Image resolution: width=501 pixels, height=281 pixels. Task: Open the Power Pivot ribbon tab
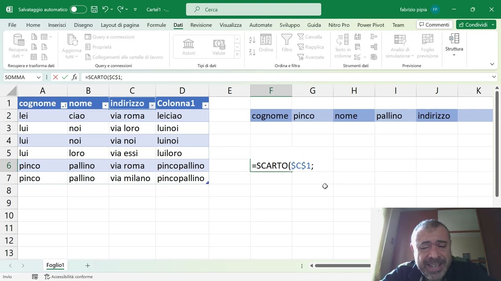[371, 25]
